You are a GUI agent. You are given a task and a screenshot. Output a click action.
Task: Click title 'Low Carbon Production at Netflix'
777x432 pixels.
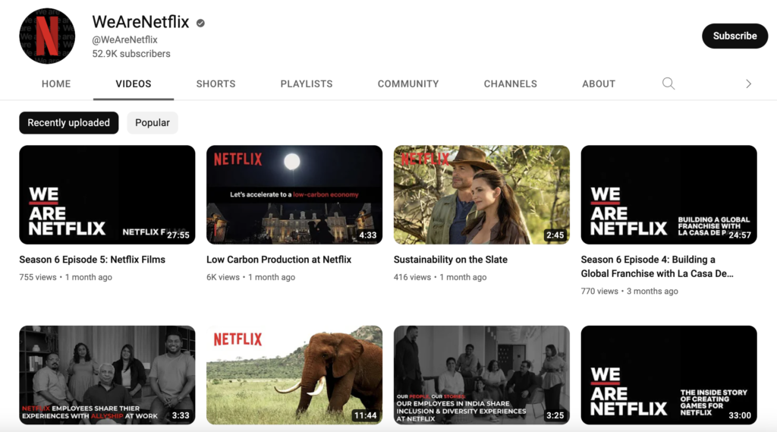point(279,260)
